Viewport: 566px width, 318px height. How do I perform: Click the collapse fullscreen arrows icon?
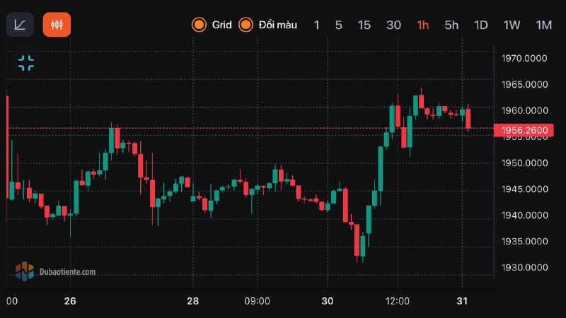(x=26, y=63)
